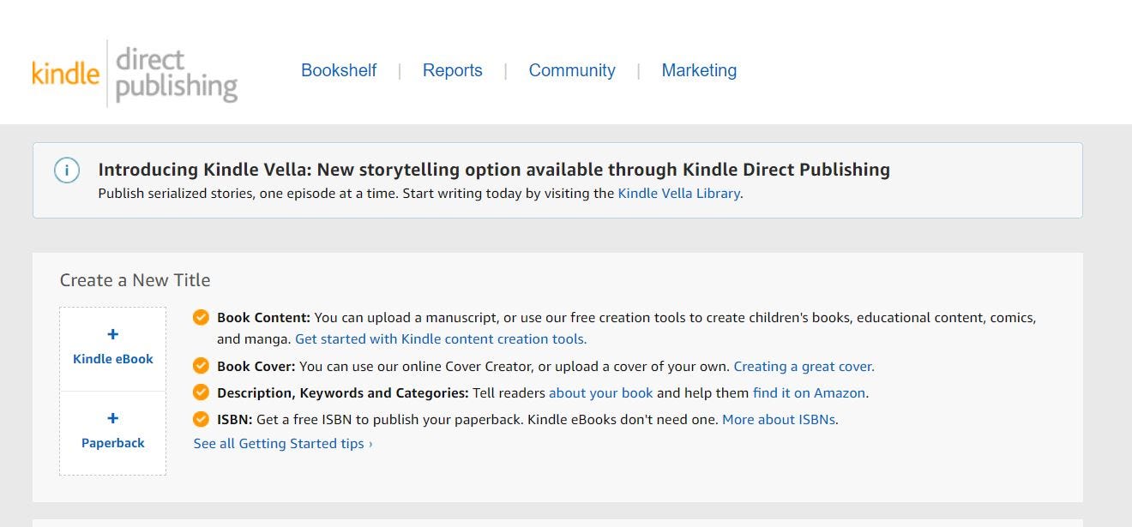
Task: Open the Marketing tab
Action: pyautogui.click(x=699, y=70)
